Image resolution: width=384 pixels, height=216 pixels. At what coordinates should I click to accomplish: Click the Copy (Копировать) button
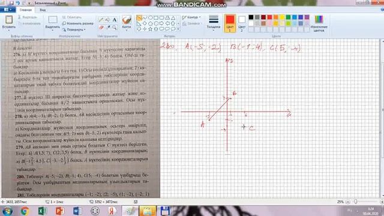[29, 23]
